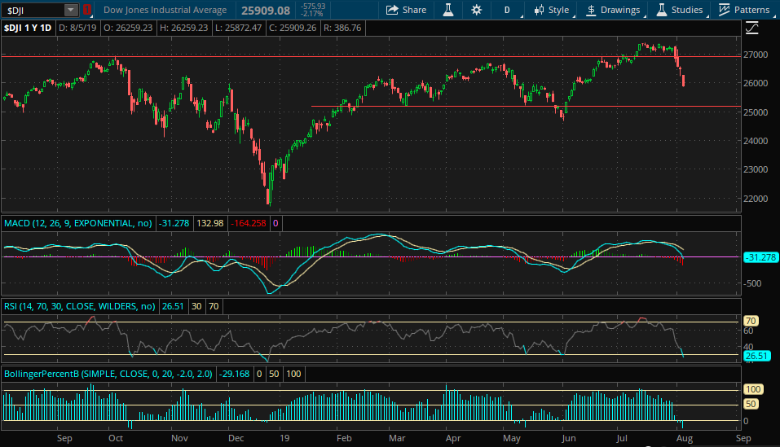
Task: Click the Dow Jones Industrial Average label
Action: (x=165, y=10)
